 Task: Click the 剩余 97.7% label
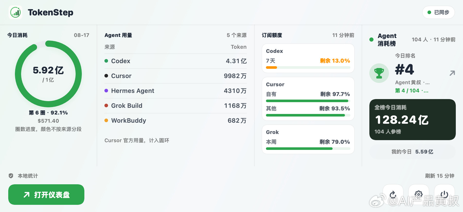point(335,94)
